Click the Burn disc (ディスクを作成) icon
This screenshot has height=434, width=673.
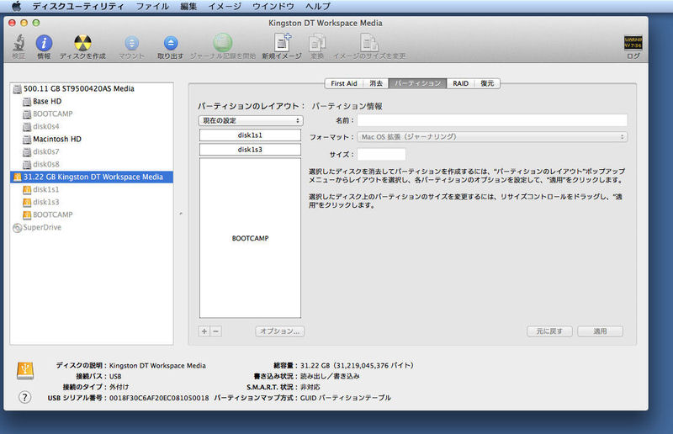(x=82, y=43)
